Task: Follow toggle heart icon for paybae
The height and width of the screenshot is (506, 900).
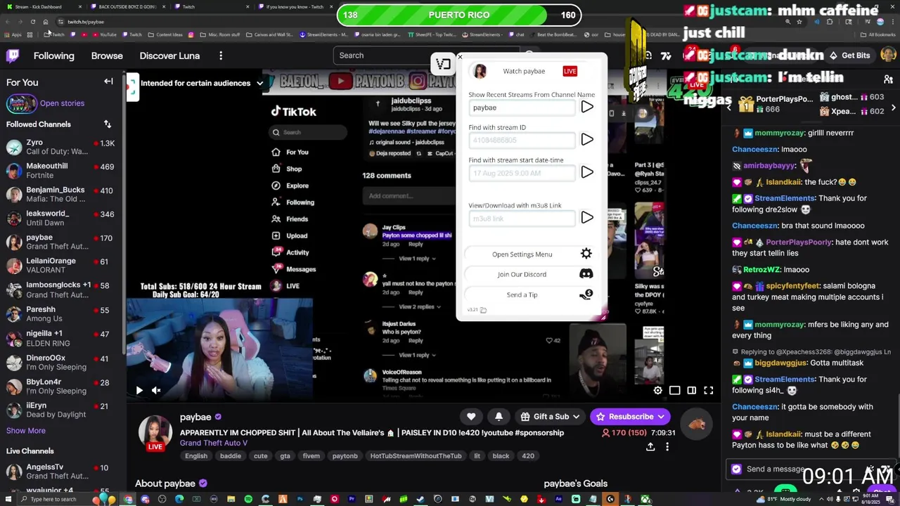Action: point(471,417)
